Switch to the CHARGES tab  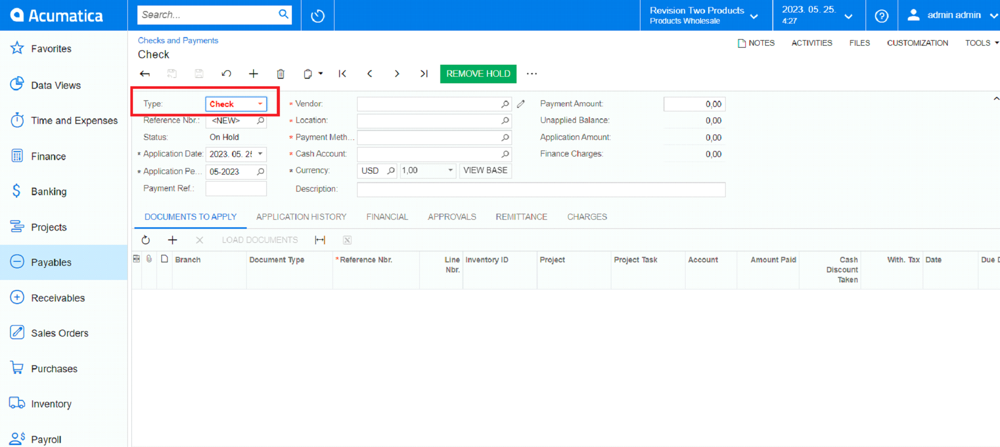[587, 217]
